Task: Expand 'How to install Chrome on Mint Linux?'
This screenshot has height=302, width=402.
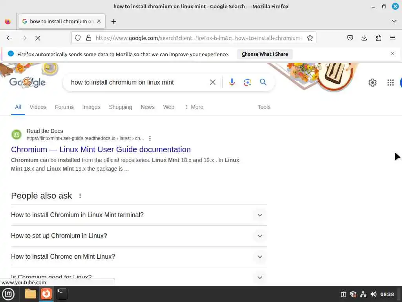Action: click(139, 256)
